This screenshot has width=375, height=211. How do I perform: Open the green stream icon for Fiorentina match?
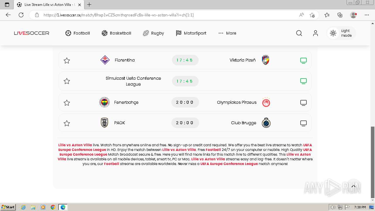pyautogui.click(x=304, y=61)
